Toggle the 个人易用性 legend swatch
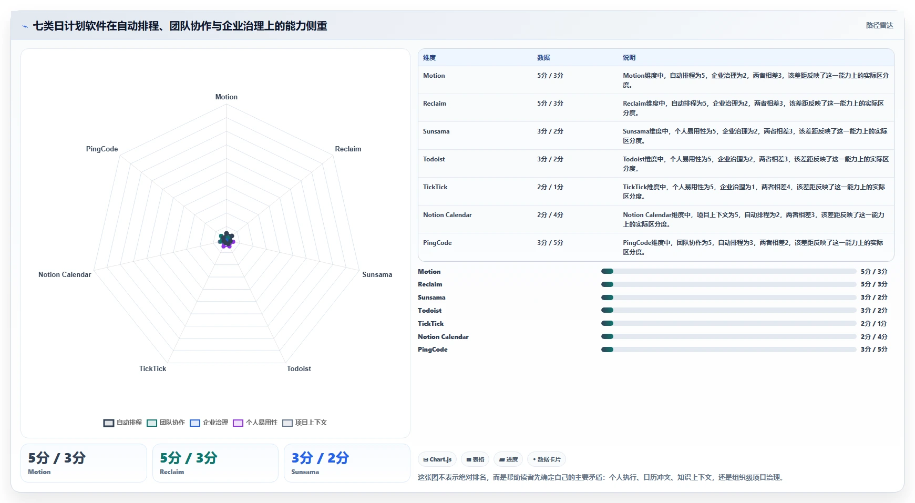This screenshot has height=503, width=915. (238, 423)
